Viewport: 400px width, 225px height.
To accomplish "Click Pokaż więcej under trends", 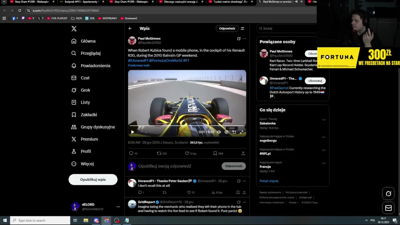I will (x=269, y=181).
